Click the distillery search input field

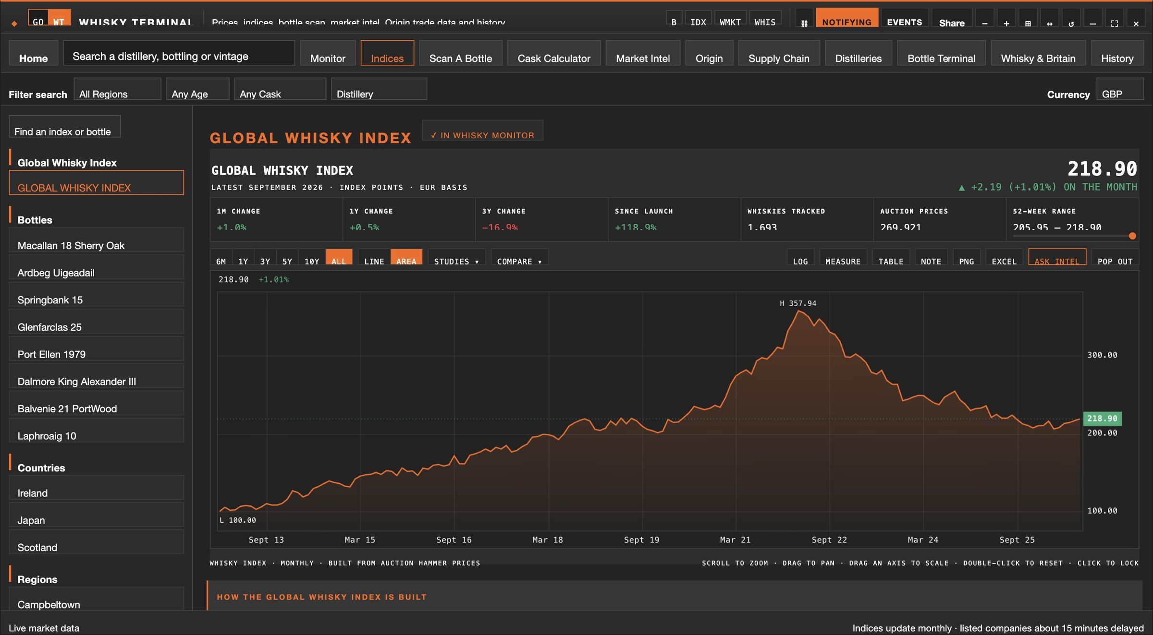pyautogui.click(x=179, y=53)
